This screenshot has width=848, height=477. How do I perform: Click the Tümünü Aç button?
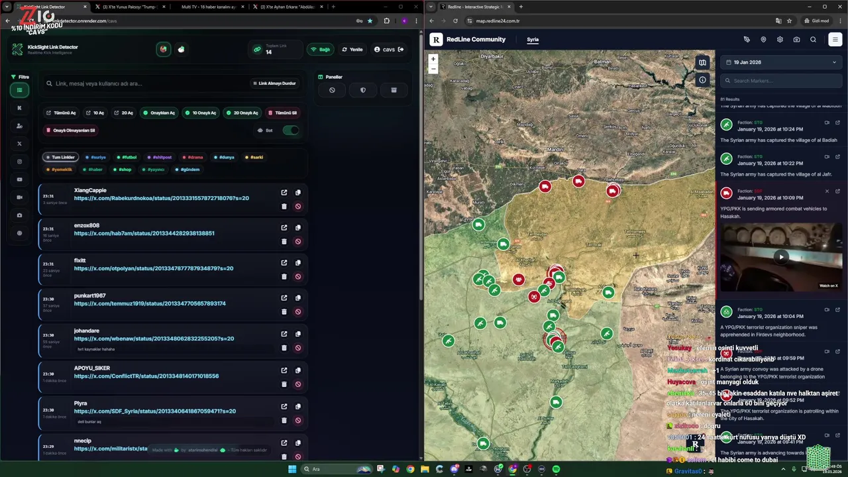(x=61, y=113)
